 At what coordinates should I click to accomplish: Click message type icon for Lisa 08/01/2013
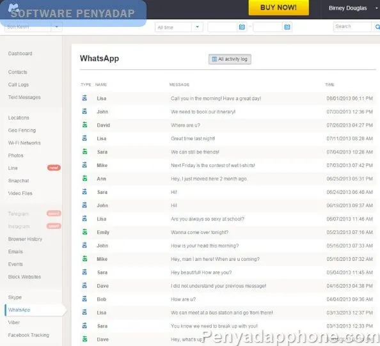click(x=84, y=98)
